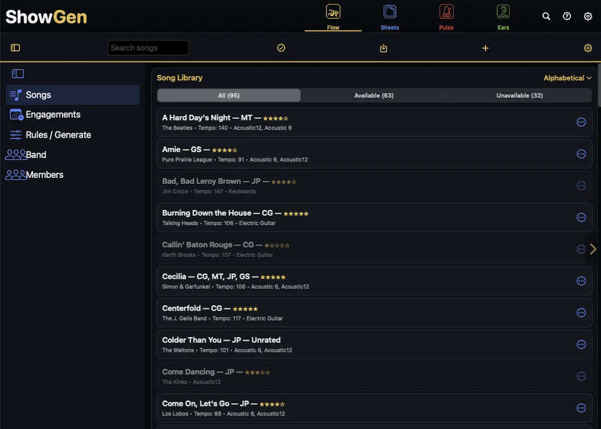601x429 pixels.
Task: Open options for Come Dancing
Action: click(581, 376)
